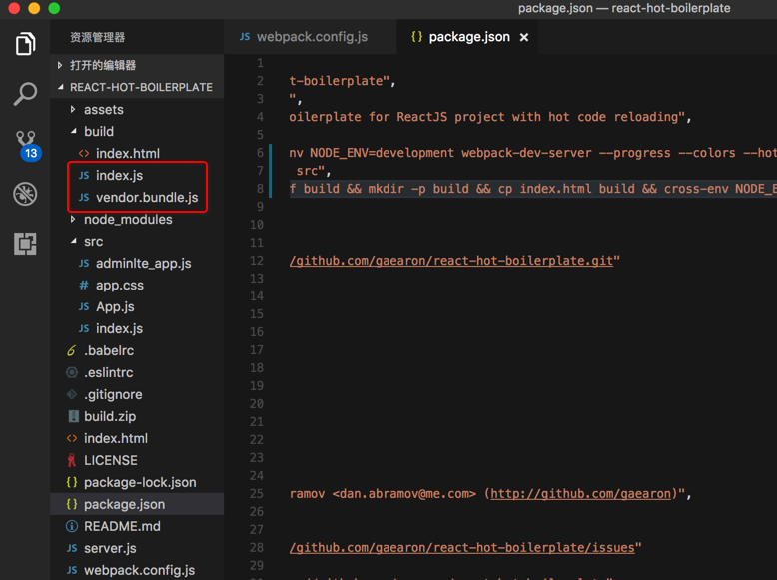Close the package.json tab
The image size is (777, 580).
[523, 37]
